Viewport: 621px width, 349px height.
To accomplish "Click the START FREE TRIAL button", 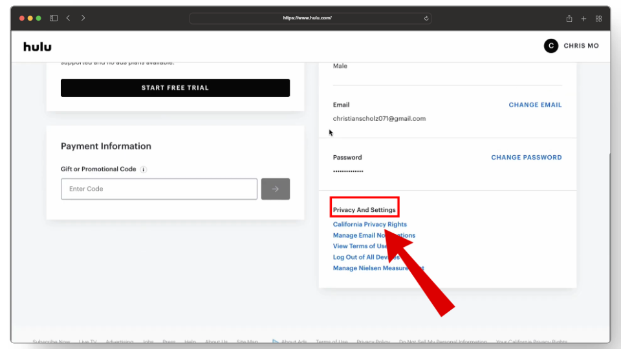I will tap(175, 88).
